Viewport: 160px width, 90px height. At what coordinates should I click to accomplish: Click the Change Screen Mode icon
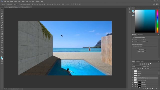(x=2, y=63)
